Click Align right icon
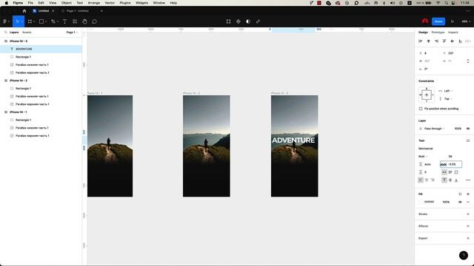Screen dimensions: 474x266 click(436, 41)
